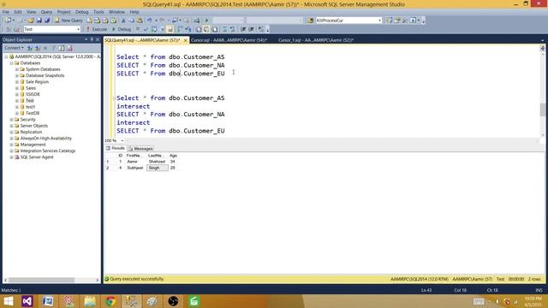Screen dimensions: 548x308
Task: Open the Edit menu
Action: 18,12
